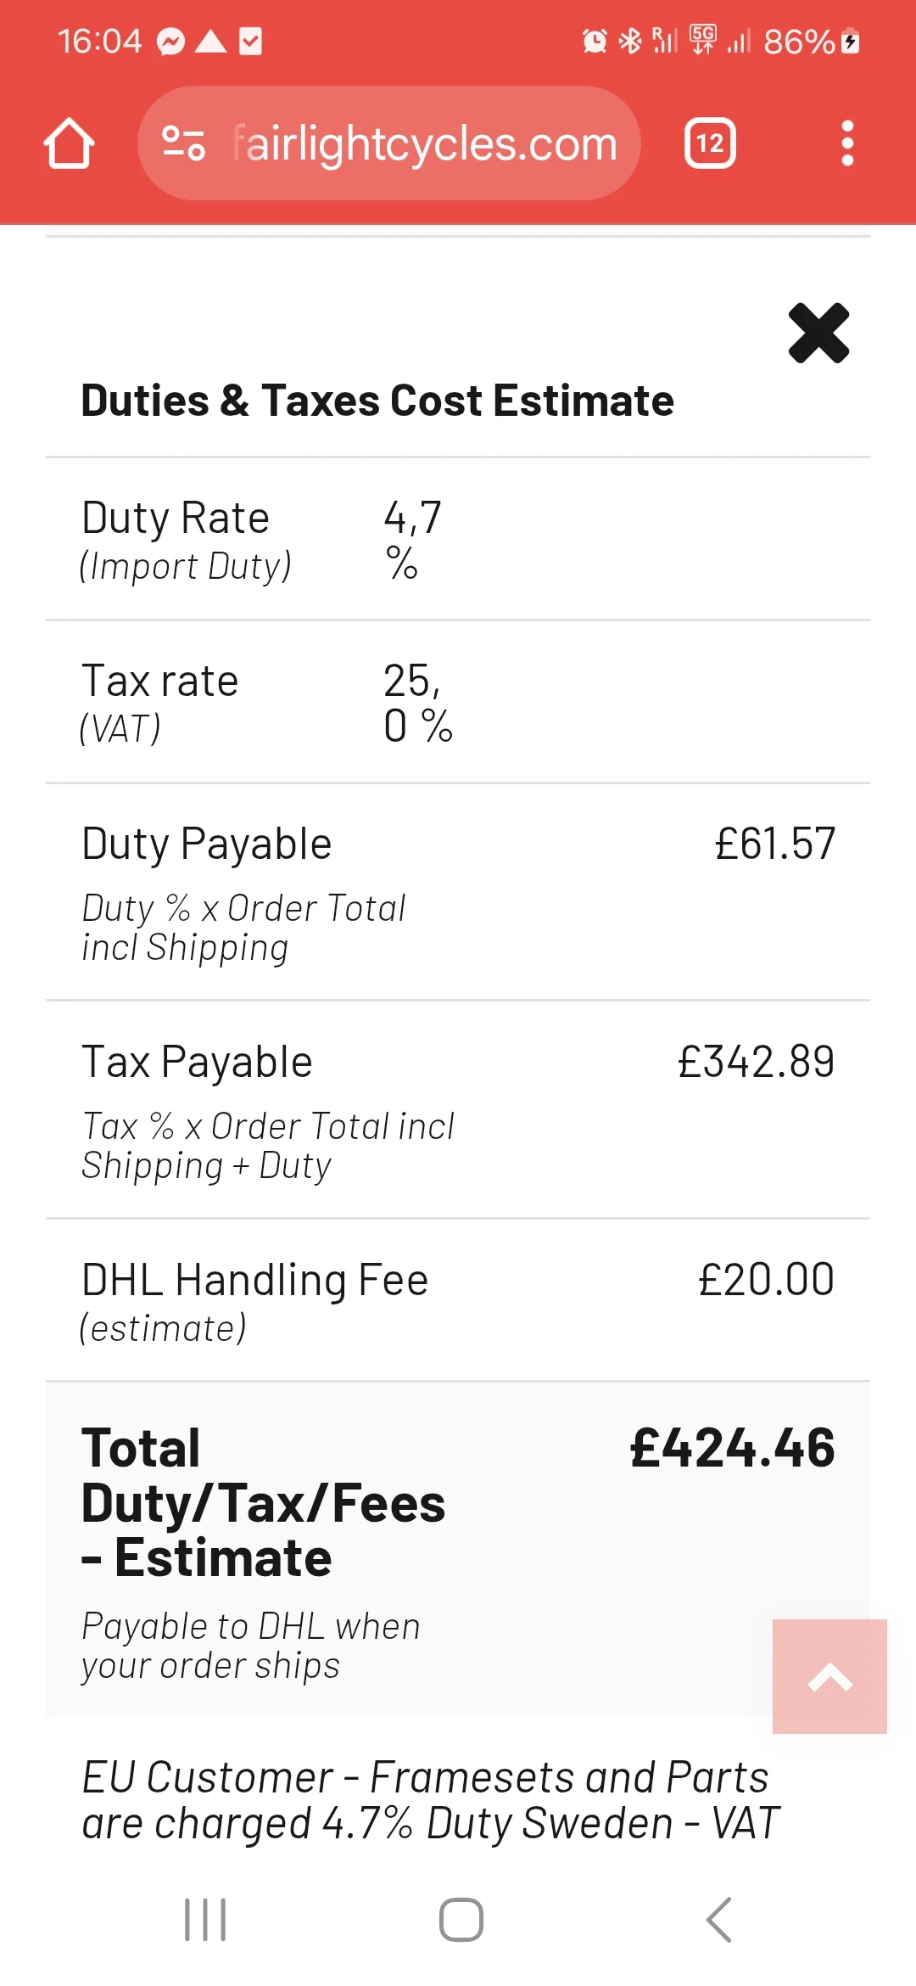Open the browser three-dot menu
The width and height of the screenshot is (916, 1986).
[846, 143]
